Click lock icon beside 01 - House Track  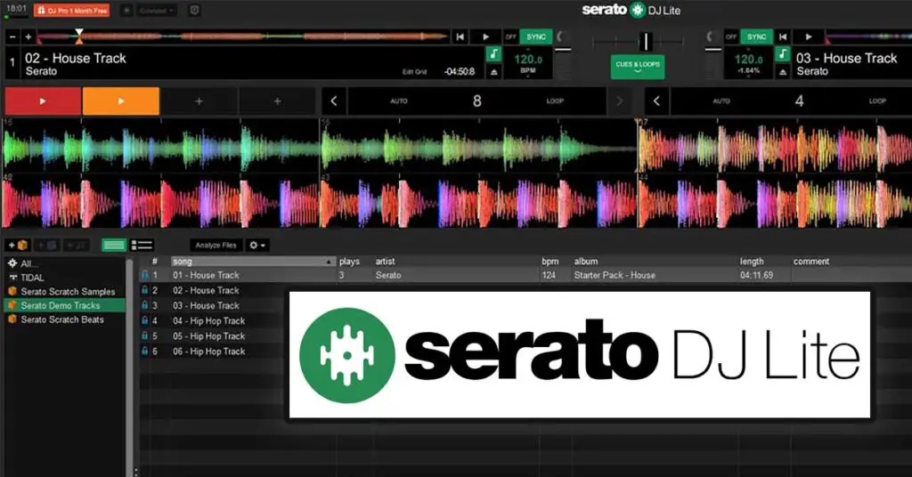(x=145, y=274)
